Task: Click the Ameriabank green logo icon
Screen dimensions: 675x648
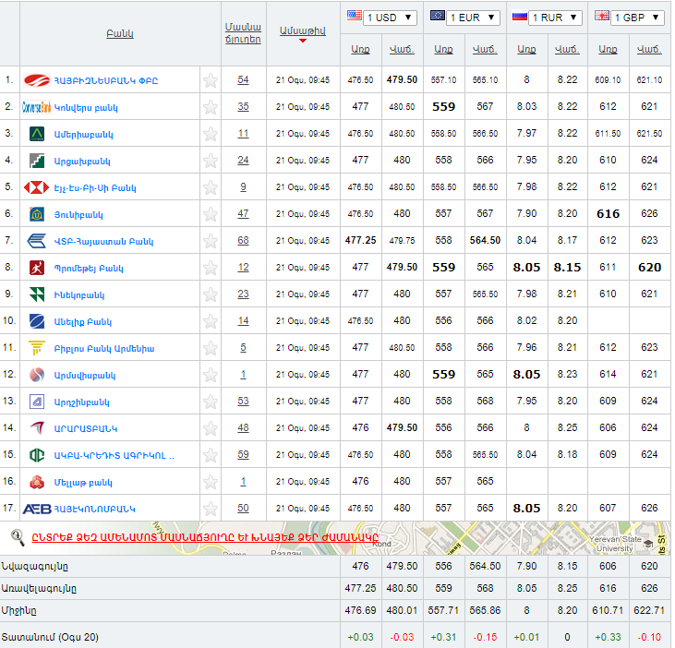Action: pyautogui.click(x=36, y=134)
